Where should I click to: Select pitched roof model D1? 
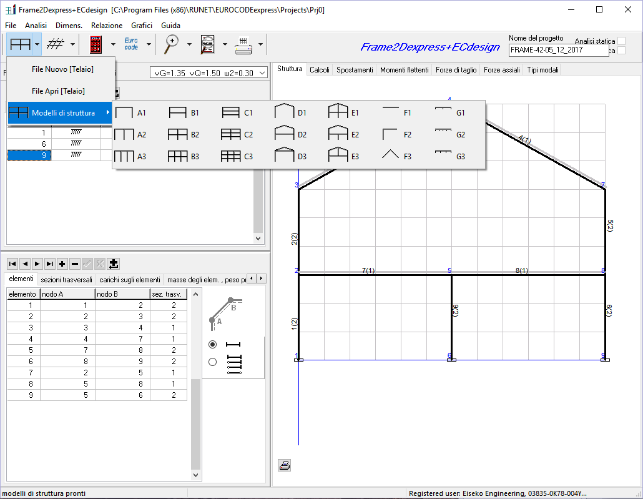pyautogui.click(x=290, y=112)
